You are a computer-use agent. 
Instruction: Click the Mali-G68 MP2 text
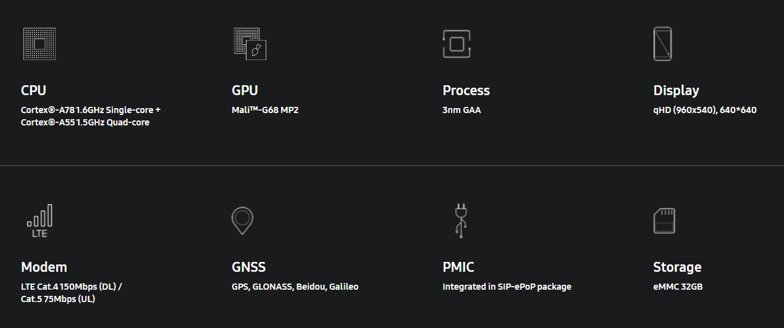pos(265,110)
